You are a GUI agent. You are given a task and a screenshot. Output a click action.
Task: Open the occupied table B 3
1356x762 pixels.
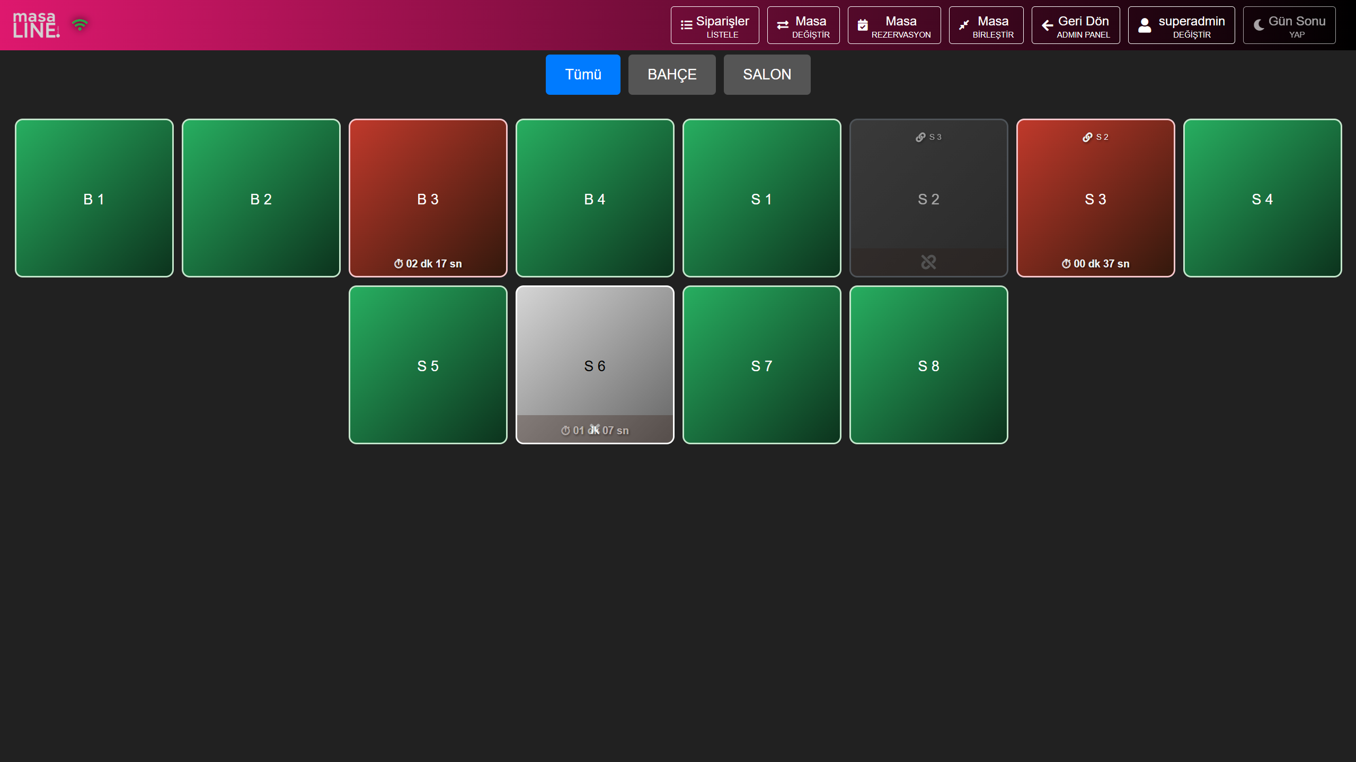tap(428, 199)
